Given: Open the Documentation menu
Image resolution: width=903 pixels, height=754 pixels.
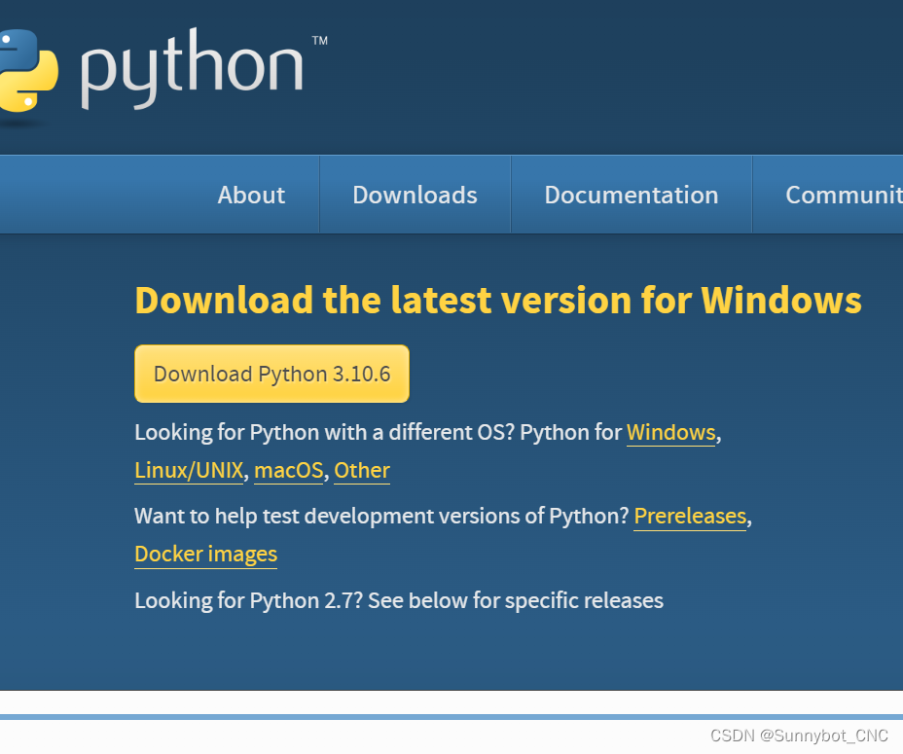Looking at the screenshot, I should pos(631,195).
